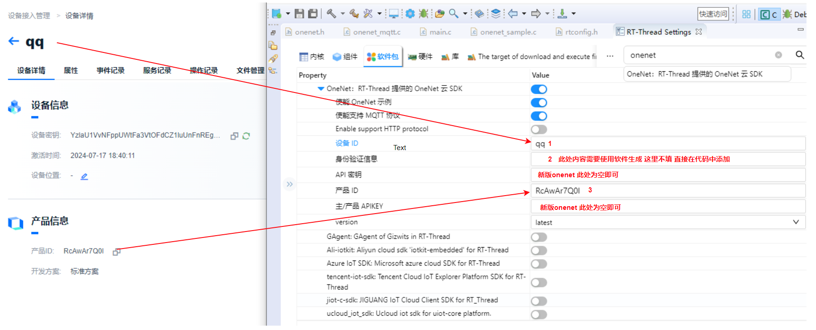Toggle MQTT protocol support off
The height and width of the screenshot is (330, 816).
[x=539, y=116]
